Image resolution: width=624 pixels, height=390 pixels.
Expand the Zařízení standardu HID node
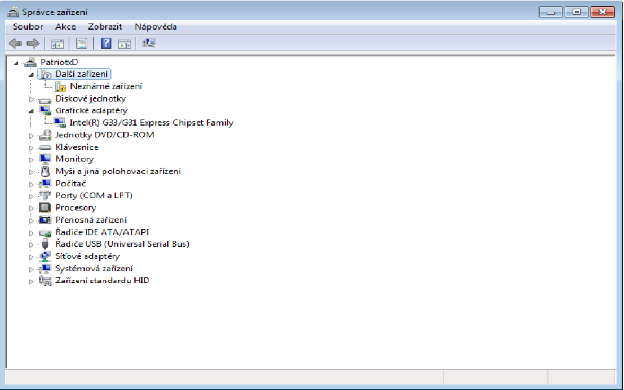(x=31, y=281)
